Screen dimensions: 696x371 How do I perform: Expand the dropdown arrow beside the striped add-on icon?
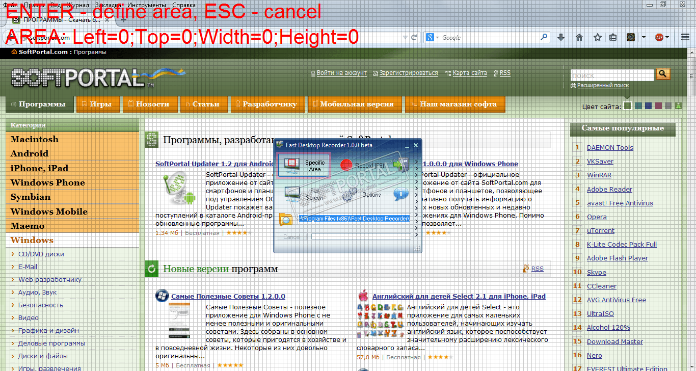coord(644,37)
